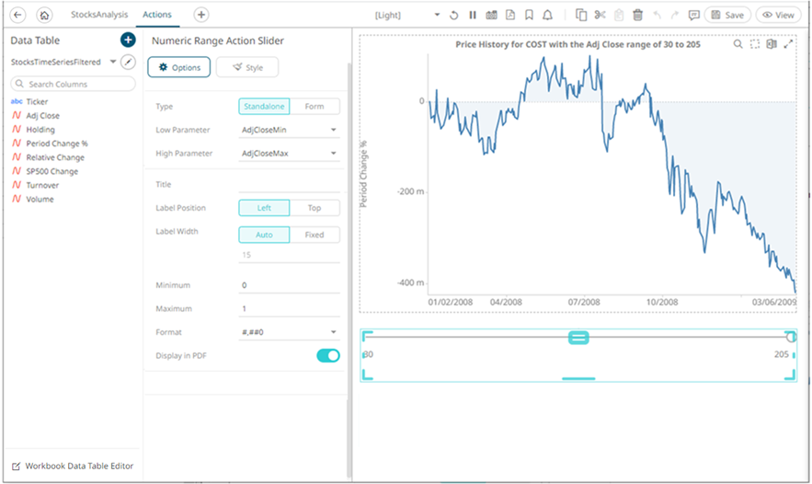Screen dimensions: 812x484
Task: Select the Form type option
Action: [x=315, y=107]
